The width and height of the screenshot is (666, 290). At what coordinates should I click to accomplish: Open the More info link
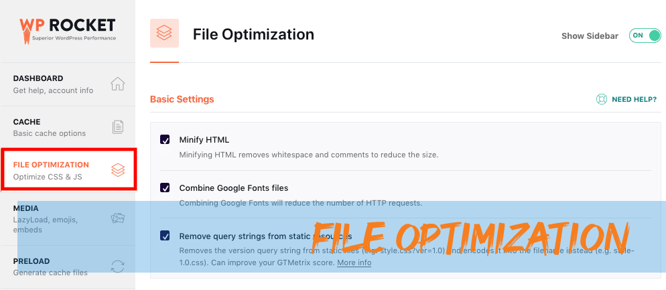tap(354, 263)
